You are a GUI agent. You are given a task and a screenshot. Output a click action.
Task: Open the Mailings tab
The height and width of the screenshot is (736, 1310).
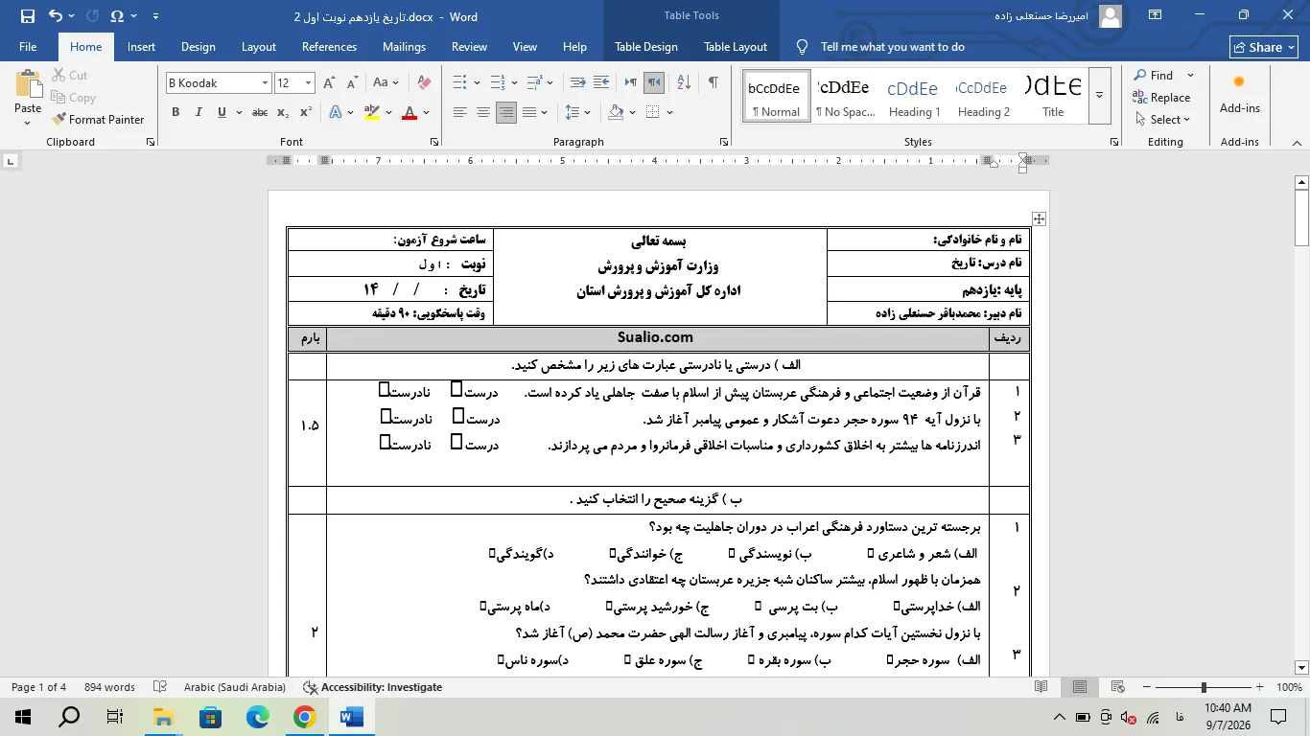[404, 47]
